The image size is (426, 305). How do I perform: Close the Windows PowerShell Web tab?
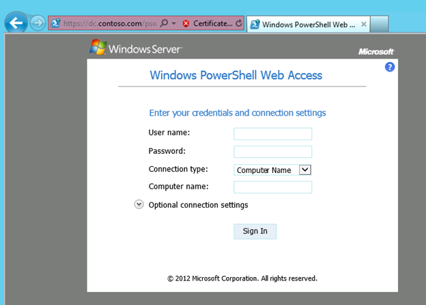(x=363, y=25)
